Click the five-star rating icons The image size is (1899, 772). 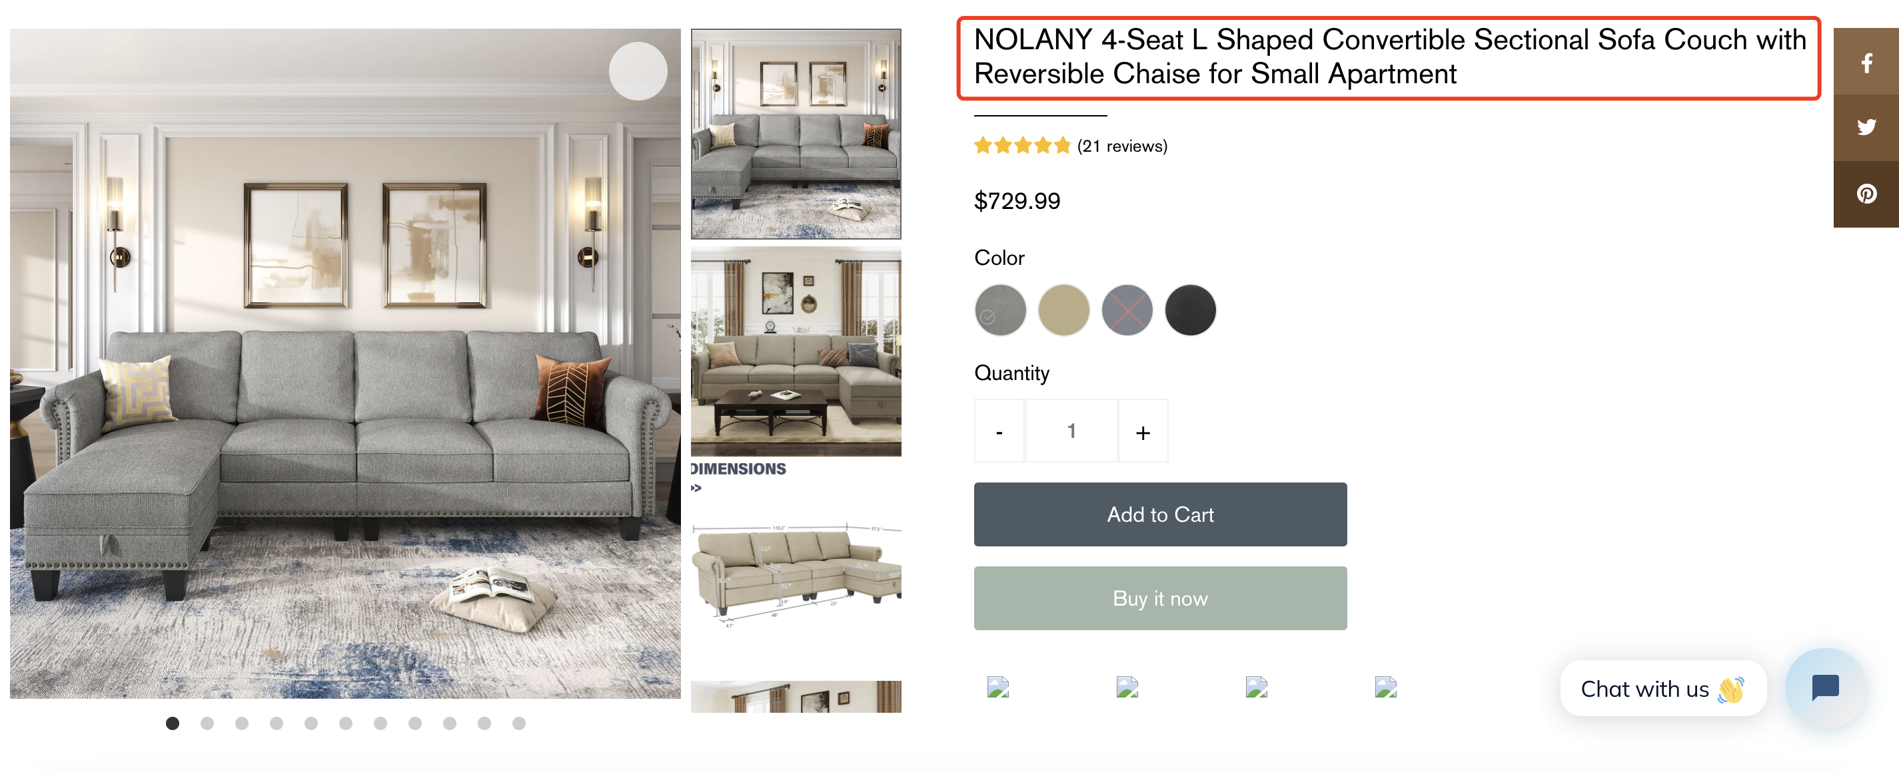(1021, 146)
